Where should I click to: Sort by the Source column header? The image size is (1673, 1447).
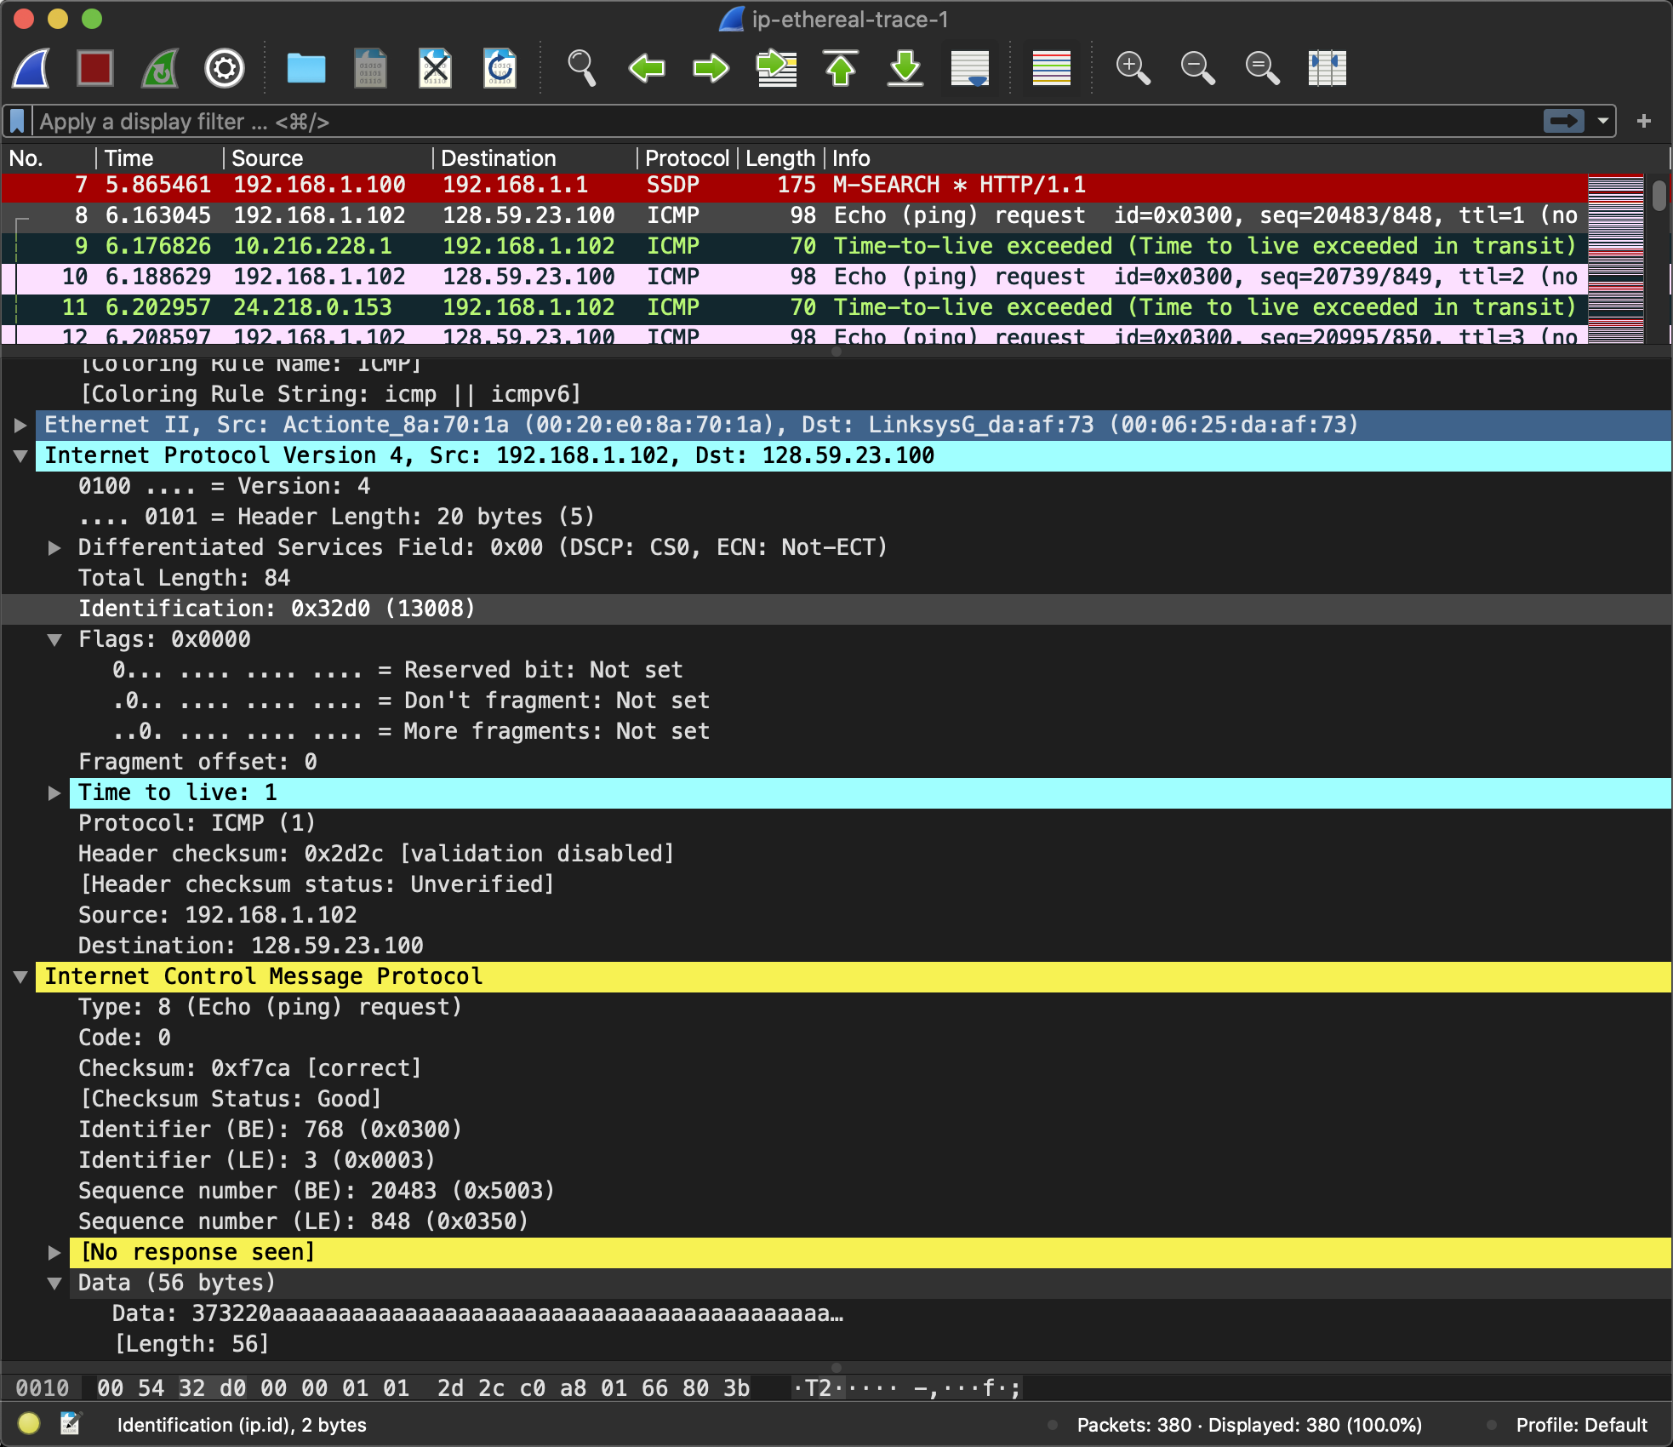(267, 158)
